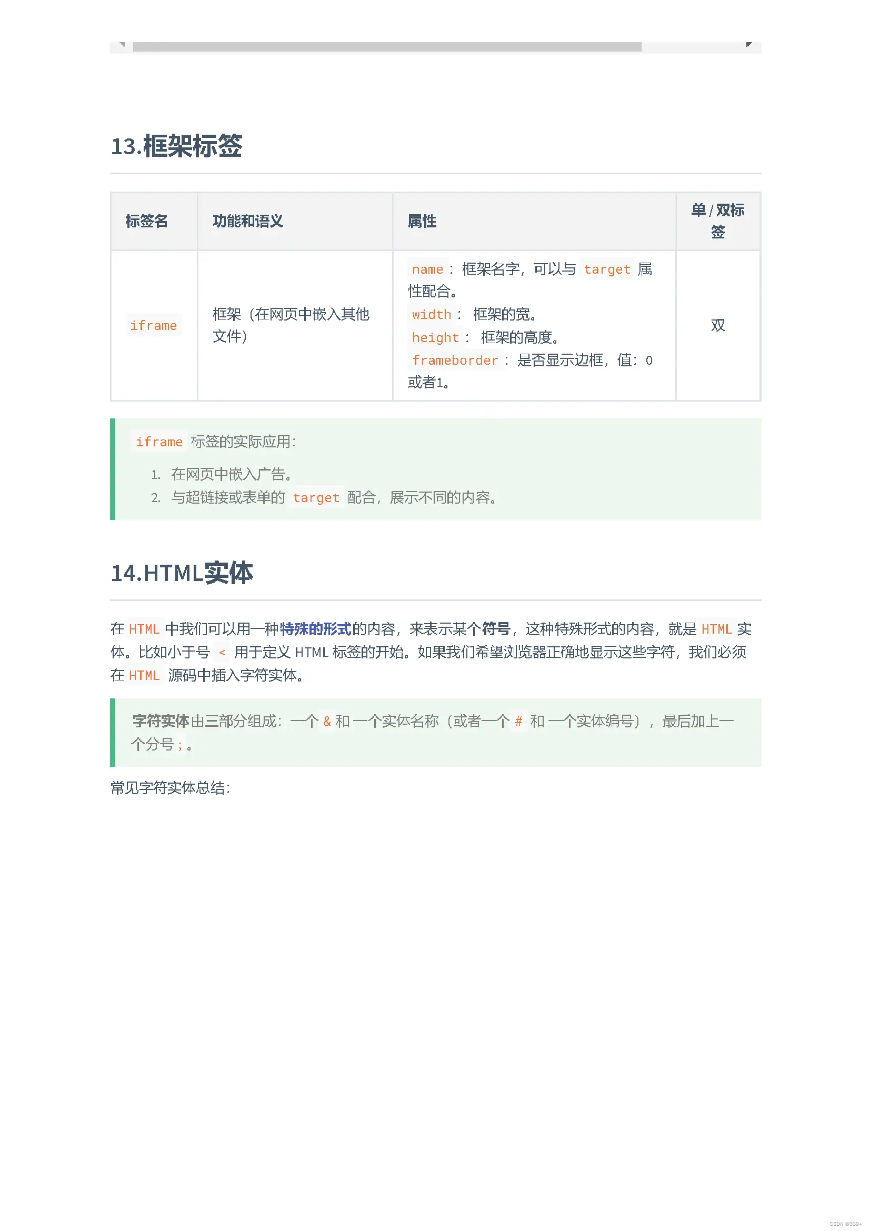870x1231 pixels.
Task: Click the < code symbol in paragraph
Action: click(x=222, y=653)
